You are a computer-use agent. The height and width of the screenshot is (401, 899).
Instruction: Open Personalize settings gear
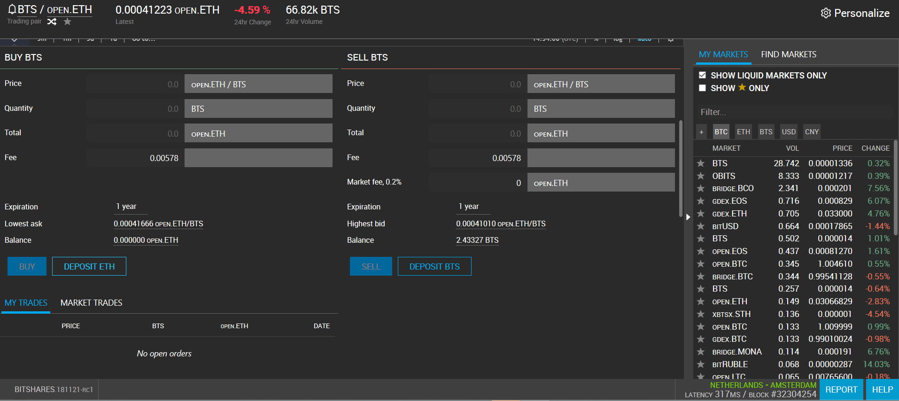coord(826,13)
